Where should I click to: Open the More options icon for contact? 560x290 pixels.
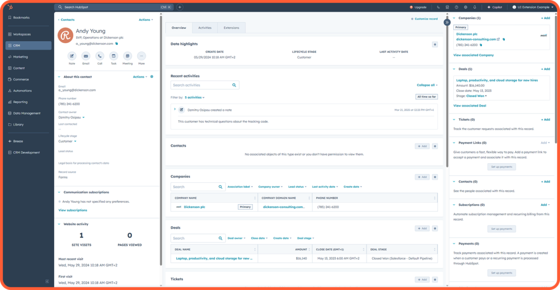(x=142, y=56)
